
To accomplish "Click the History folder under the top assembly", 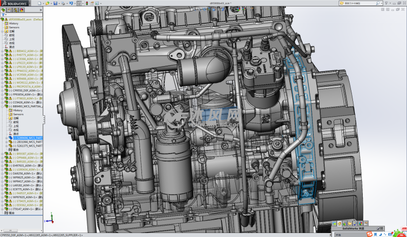I will pos(14,23).
